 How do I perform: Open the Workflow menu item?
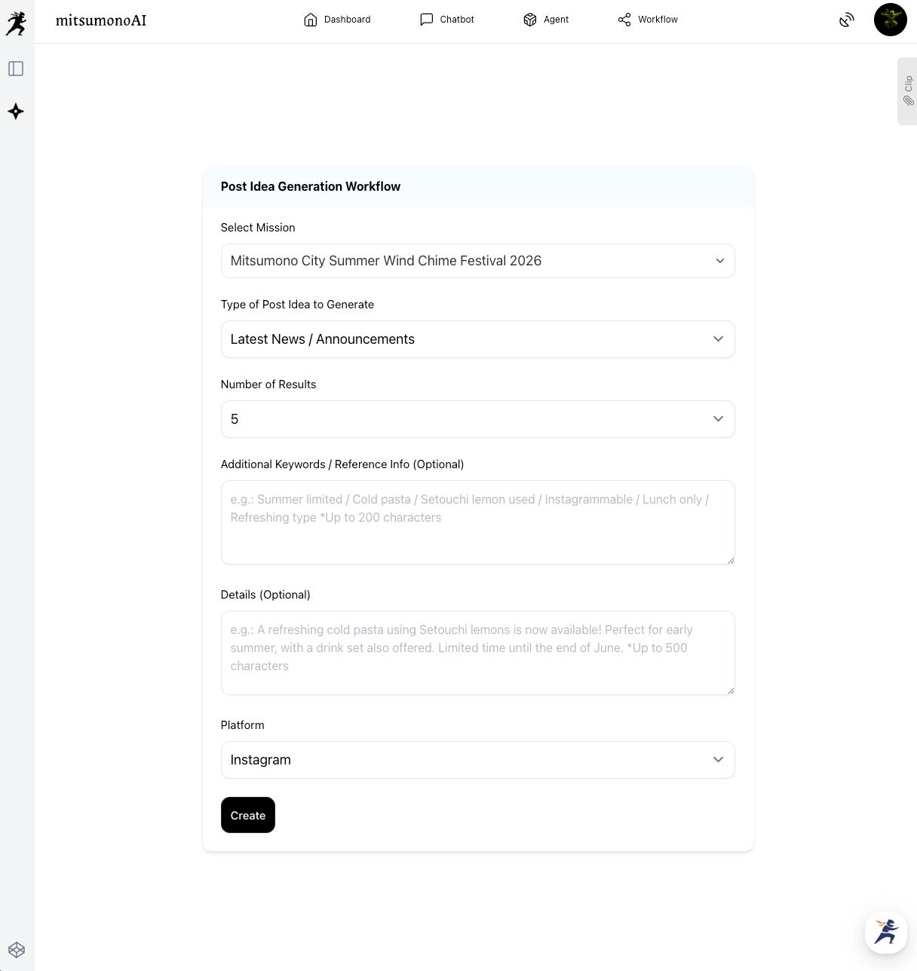[x=648, y=20]
